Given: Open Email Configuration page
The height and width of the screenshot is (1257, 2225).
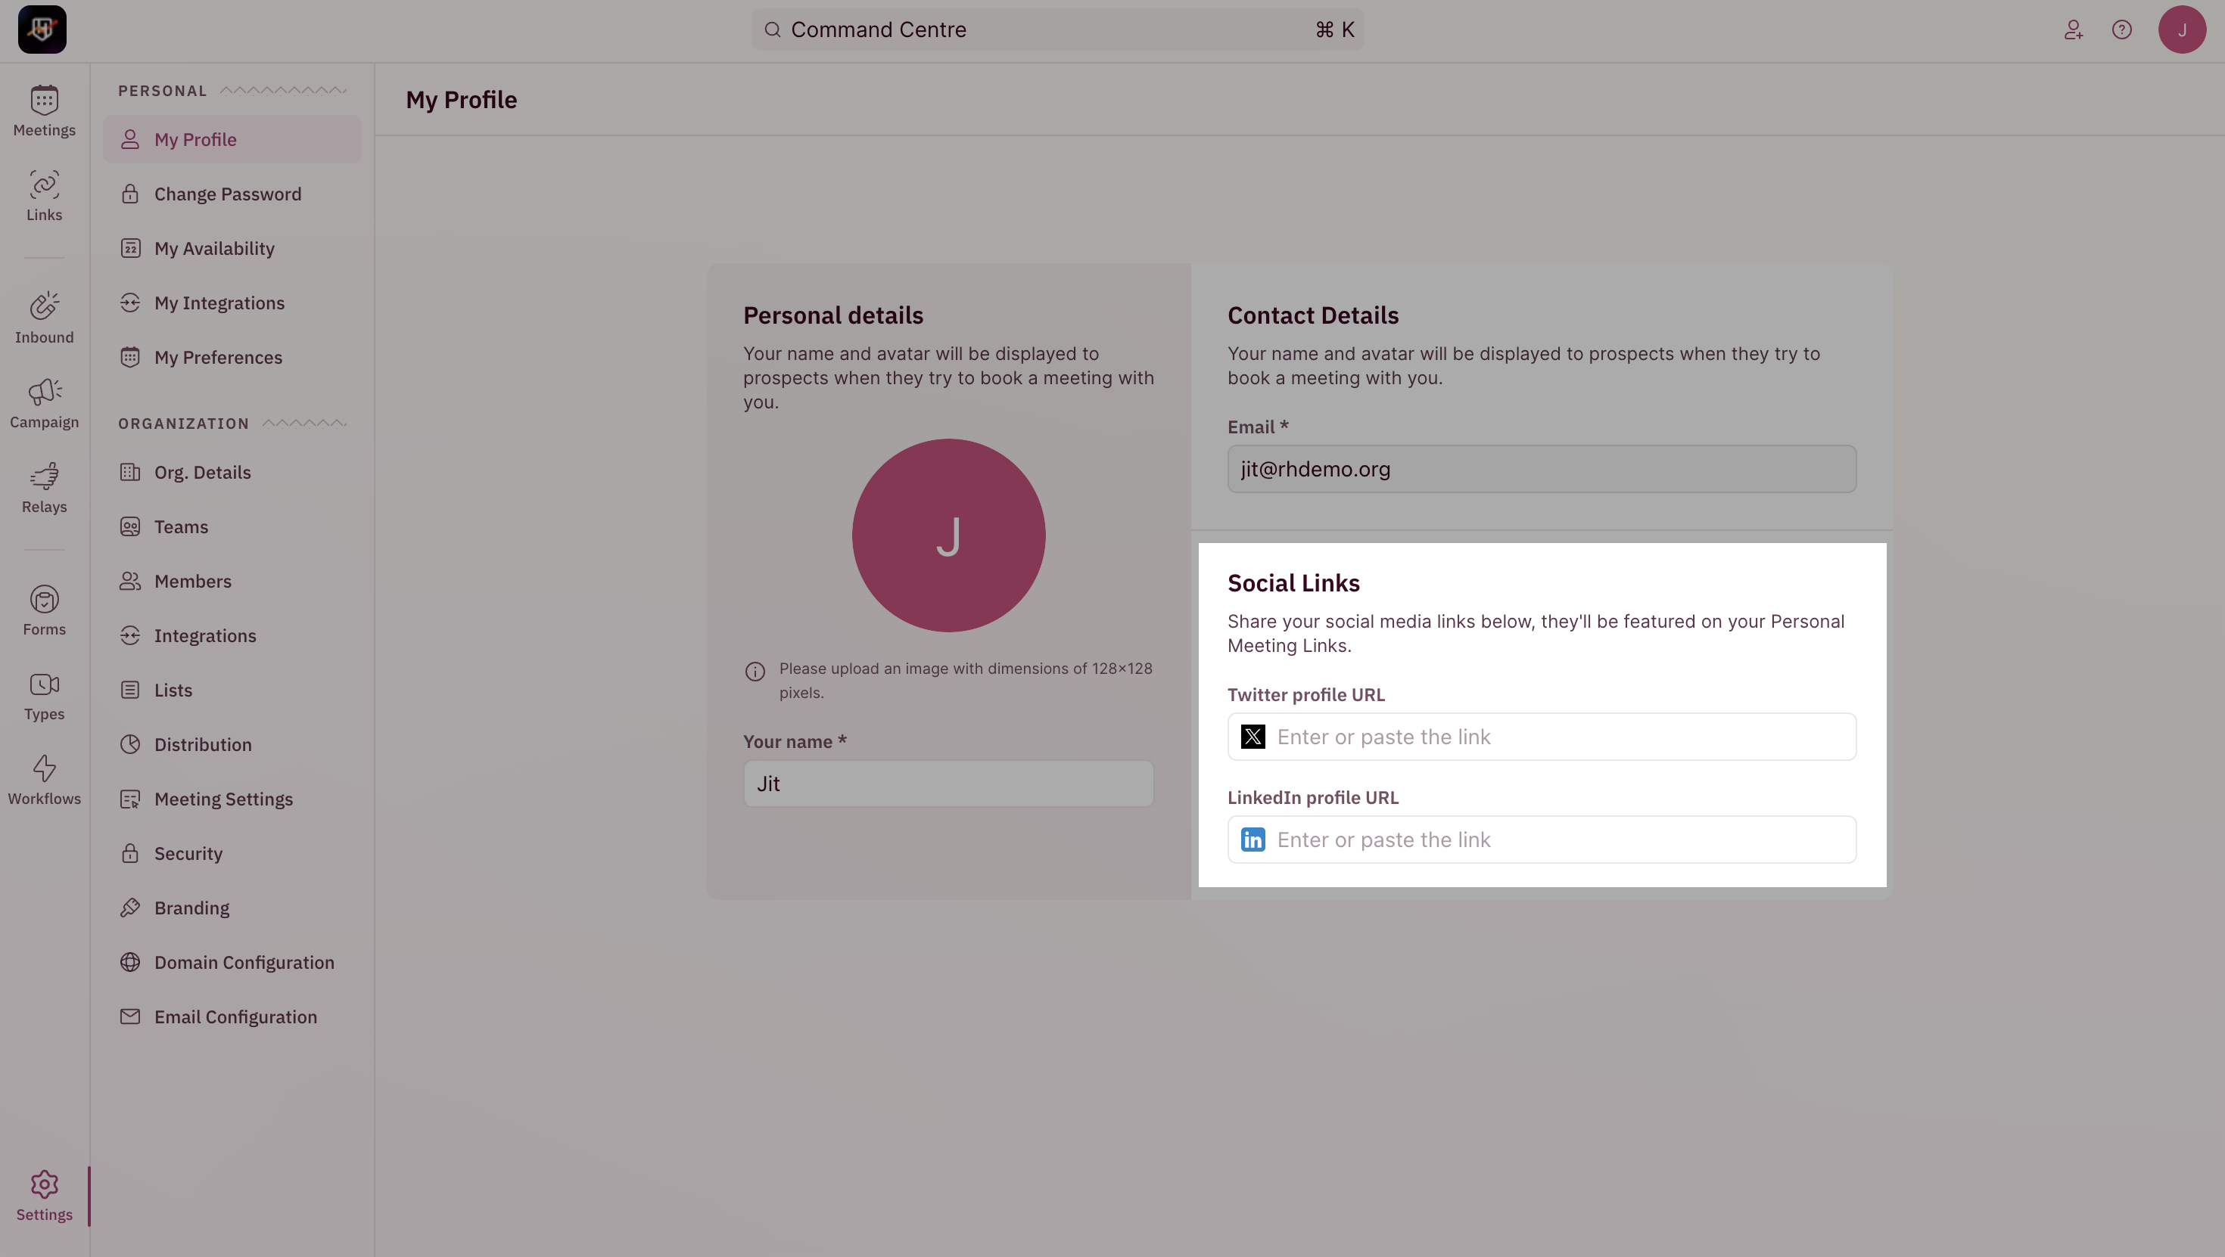Looking at the screenshot, I should point(232,1016).
